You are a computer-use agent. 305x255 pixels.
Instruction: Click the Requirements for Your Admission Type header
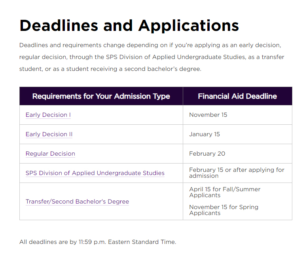pyautogui.click(x=101, y=96)
